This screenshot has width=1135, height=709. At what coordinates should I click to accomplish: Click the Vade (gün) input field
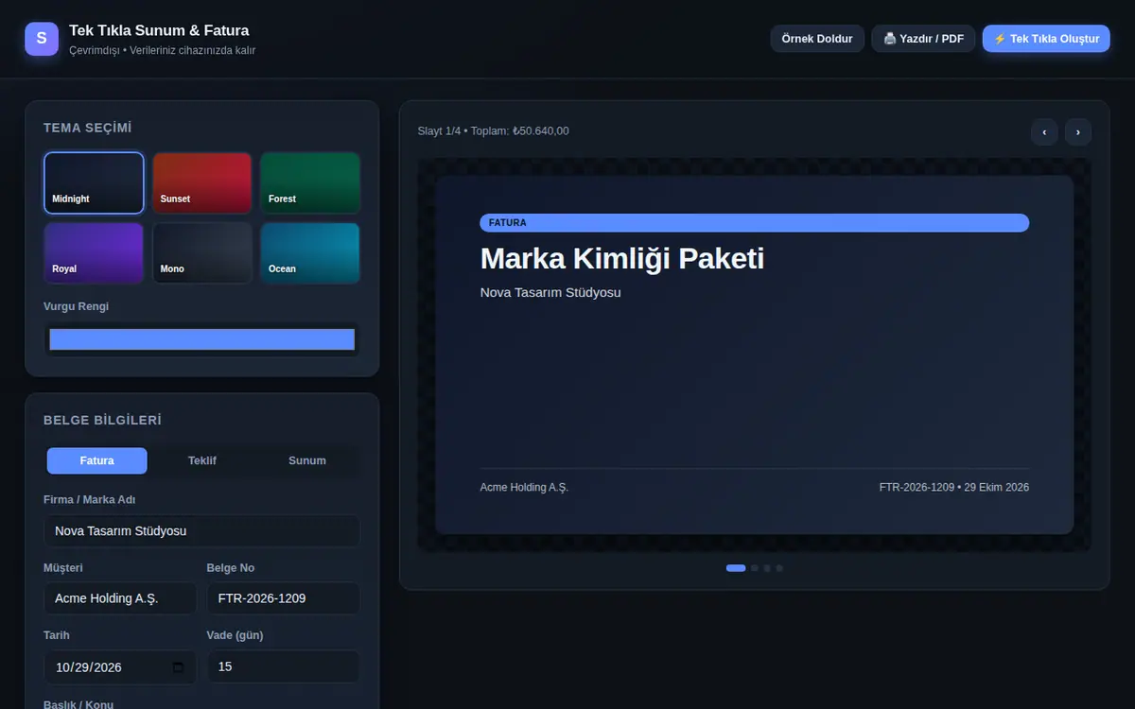click(x=284, y=667)
